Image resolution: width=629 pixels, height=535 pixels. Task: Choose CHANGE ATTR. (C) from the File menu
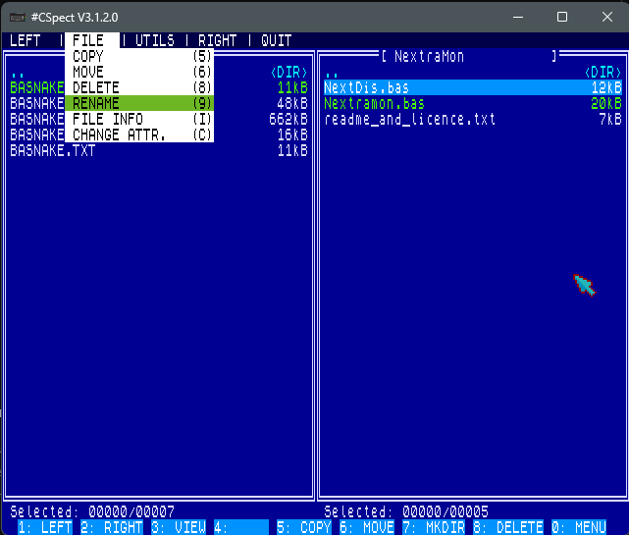point(139,134)
